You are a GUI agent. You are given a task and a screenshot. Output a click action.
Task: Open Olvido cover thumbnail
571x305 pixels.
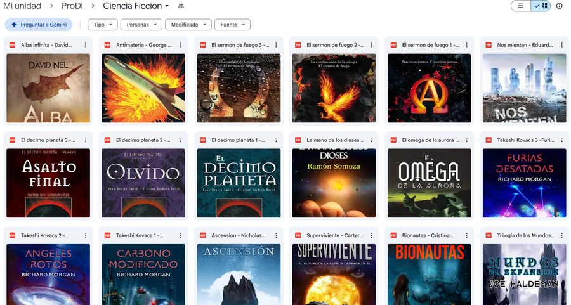pyautogui.click(x=143, y=183)
